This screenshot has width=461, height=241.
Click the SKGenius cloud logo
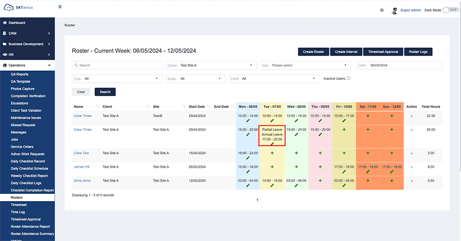point(9,7)
